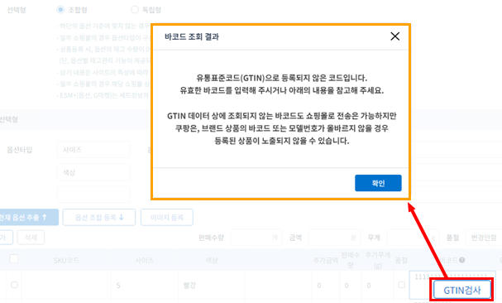Toggle the 품절 checkbox in the 빨강 row
502x303 pixels.
(x=401, y=285)
